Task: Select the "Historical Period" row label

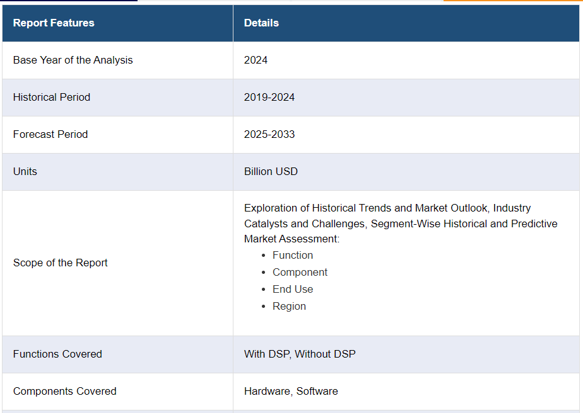Action: click(52, 97)
